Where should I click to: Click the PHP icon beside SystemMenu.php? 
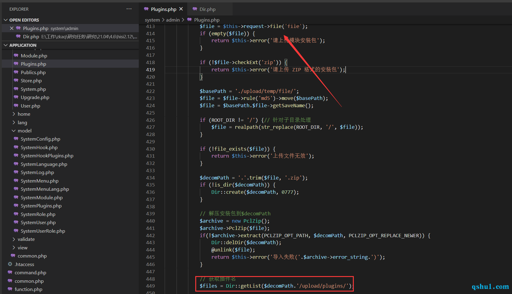click(x=16, y=181)
